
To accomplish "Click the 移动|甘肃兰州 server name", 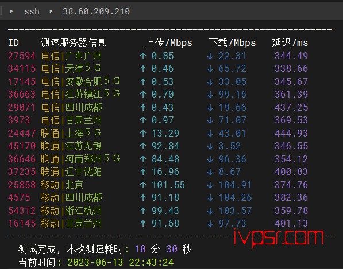I will pos(71,223).
